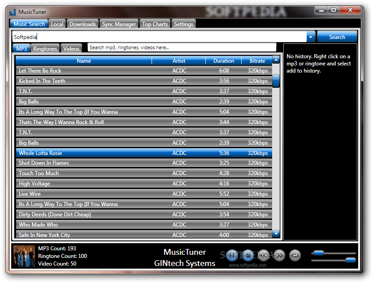Click the results list scroll-up arrow
This screenshot has height=283, width=373.
click(276, 60)
